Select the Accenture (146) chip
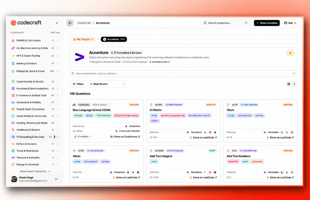Viewport: 310px width, 200px height. (x=114, y=39)
